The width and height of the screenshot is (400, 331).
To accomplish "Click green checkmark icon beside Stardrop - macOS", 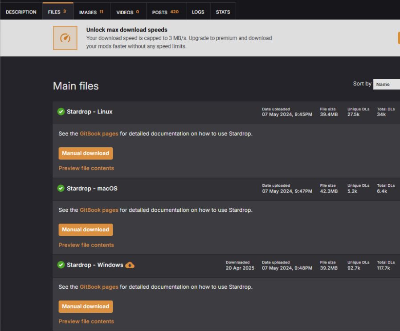I will [x=61, y=189].
